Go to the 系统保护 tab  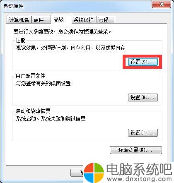(x=84, y=20)
